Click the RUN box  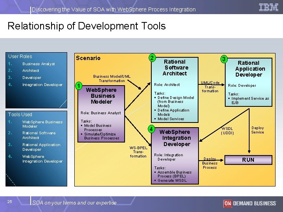(x=248, y=160)
